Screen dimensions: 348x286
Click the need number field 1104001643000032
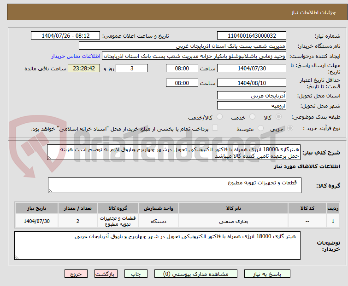click(252, 36)
